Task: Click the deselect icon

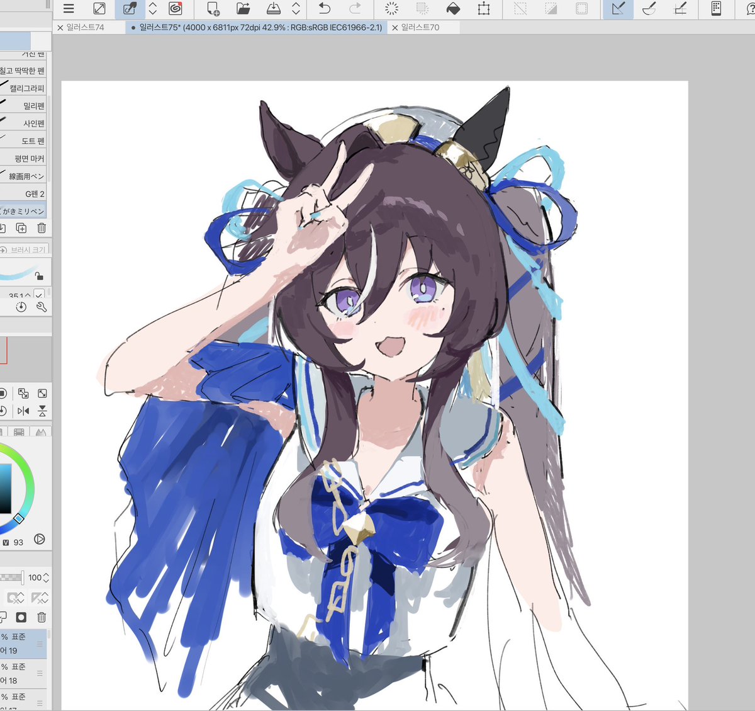Action: [x=520, y=9]
